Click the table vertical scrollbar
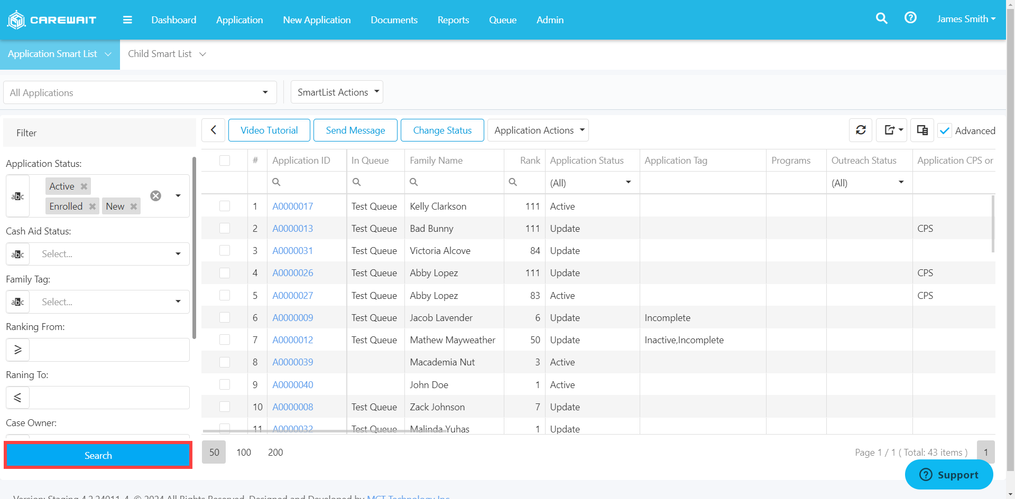The image size is (1015, 499). coord(993,224)
